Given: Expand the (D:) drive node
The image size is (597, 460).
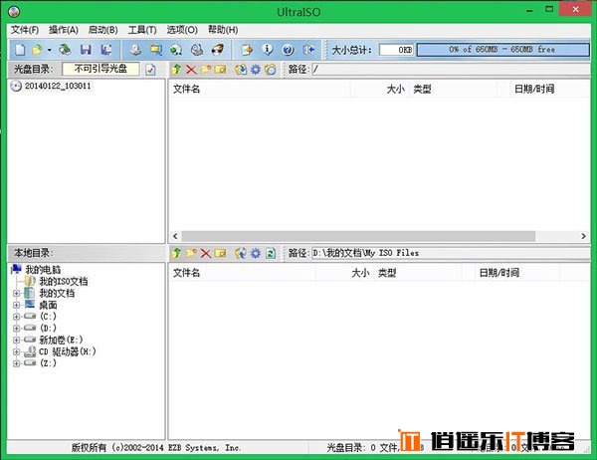Looking at the screenshot, I should (x=16, y=329).
